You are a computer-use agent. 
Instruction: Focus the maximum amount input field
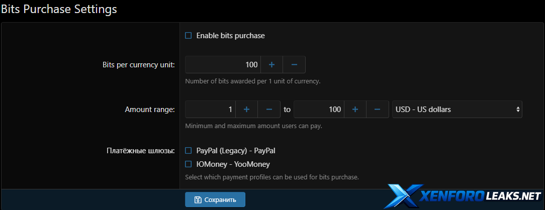(318, 110)
